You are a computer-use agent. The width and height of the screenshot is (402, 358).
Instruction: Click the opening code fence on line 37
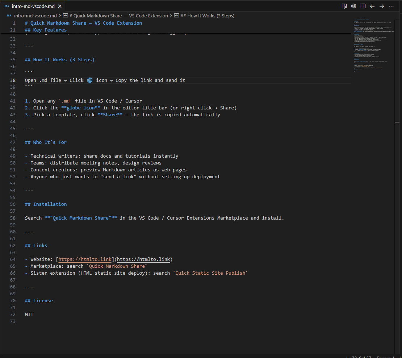(29, 73)
